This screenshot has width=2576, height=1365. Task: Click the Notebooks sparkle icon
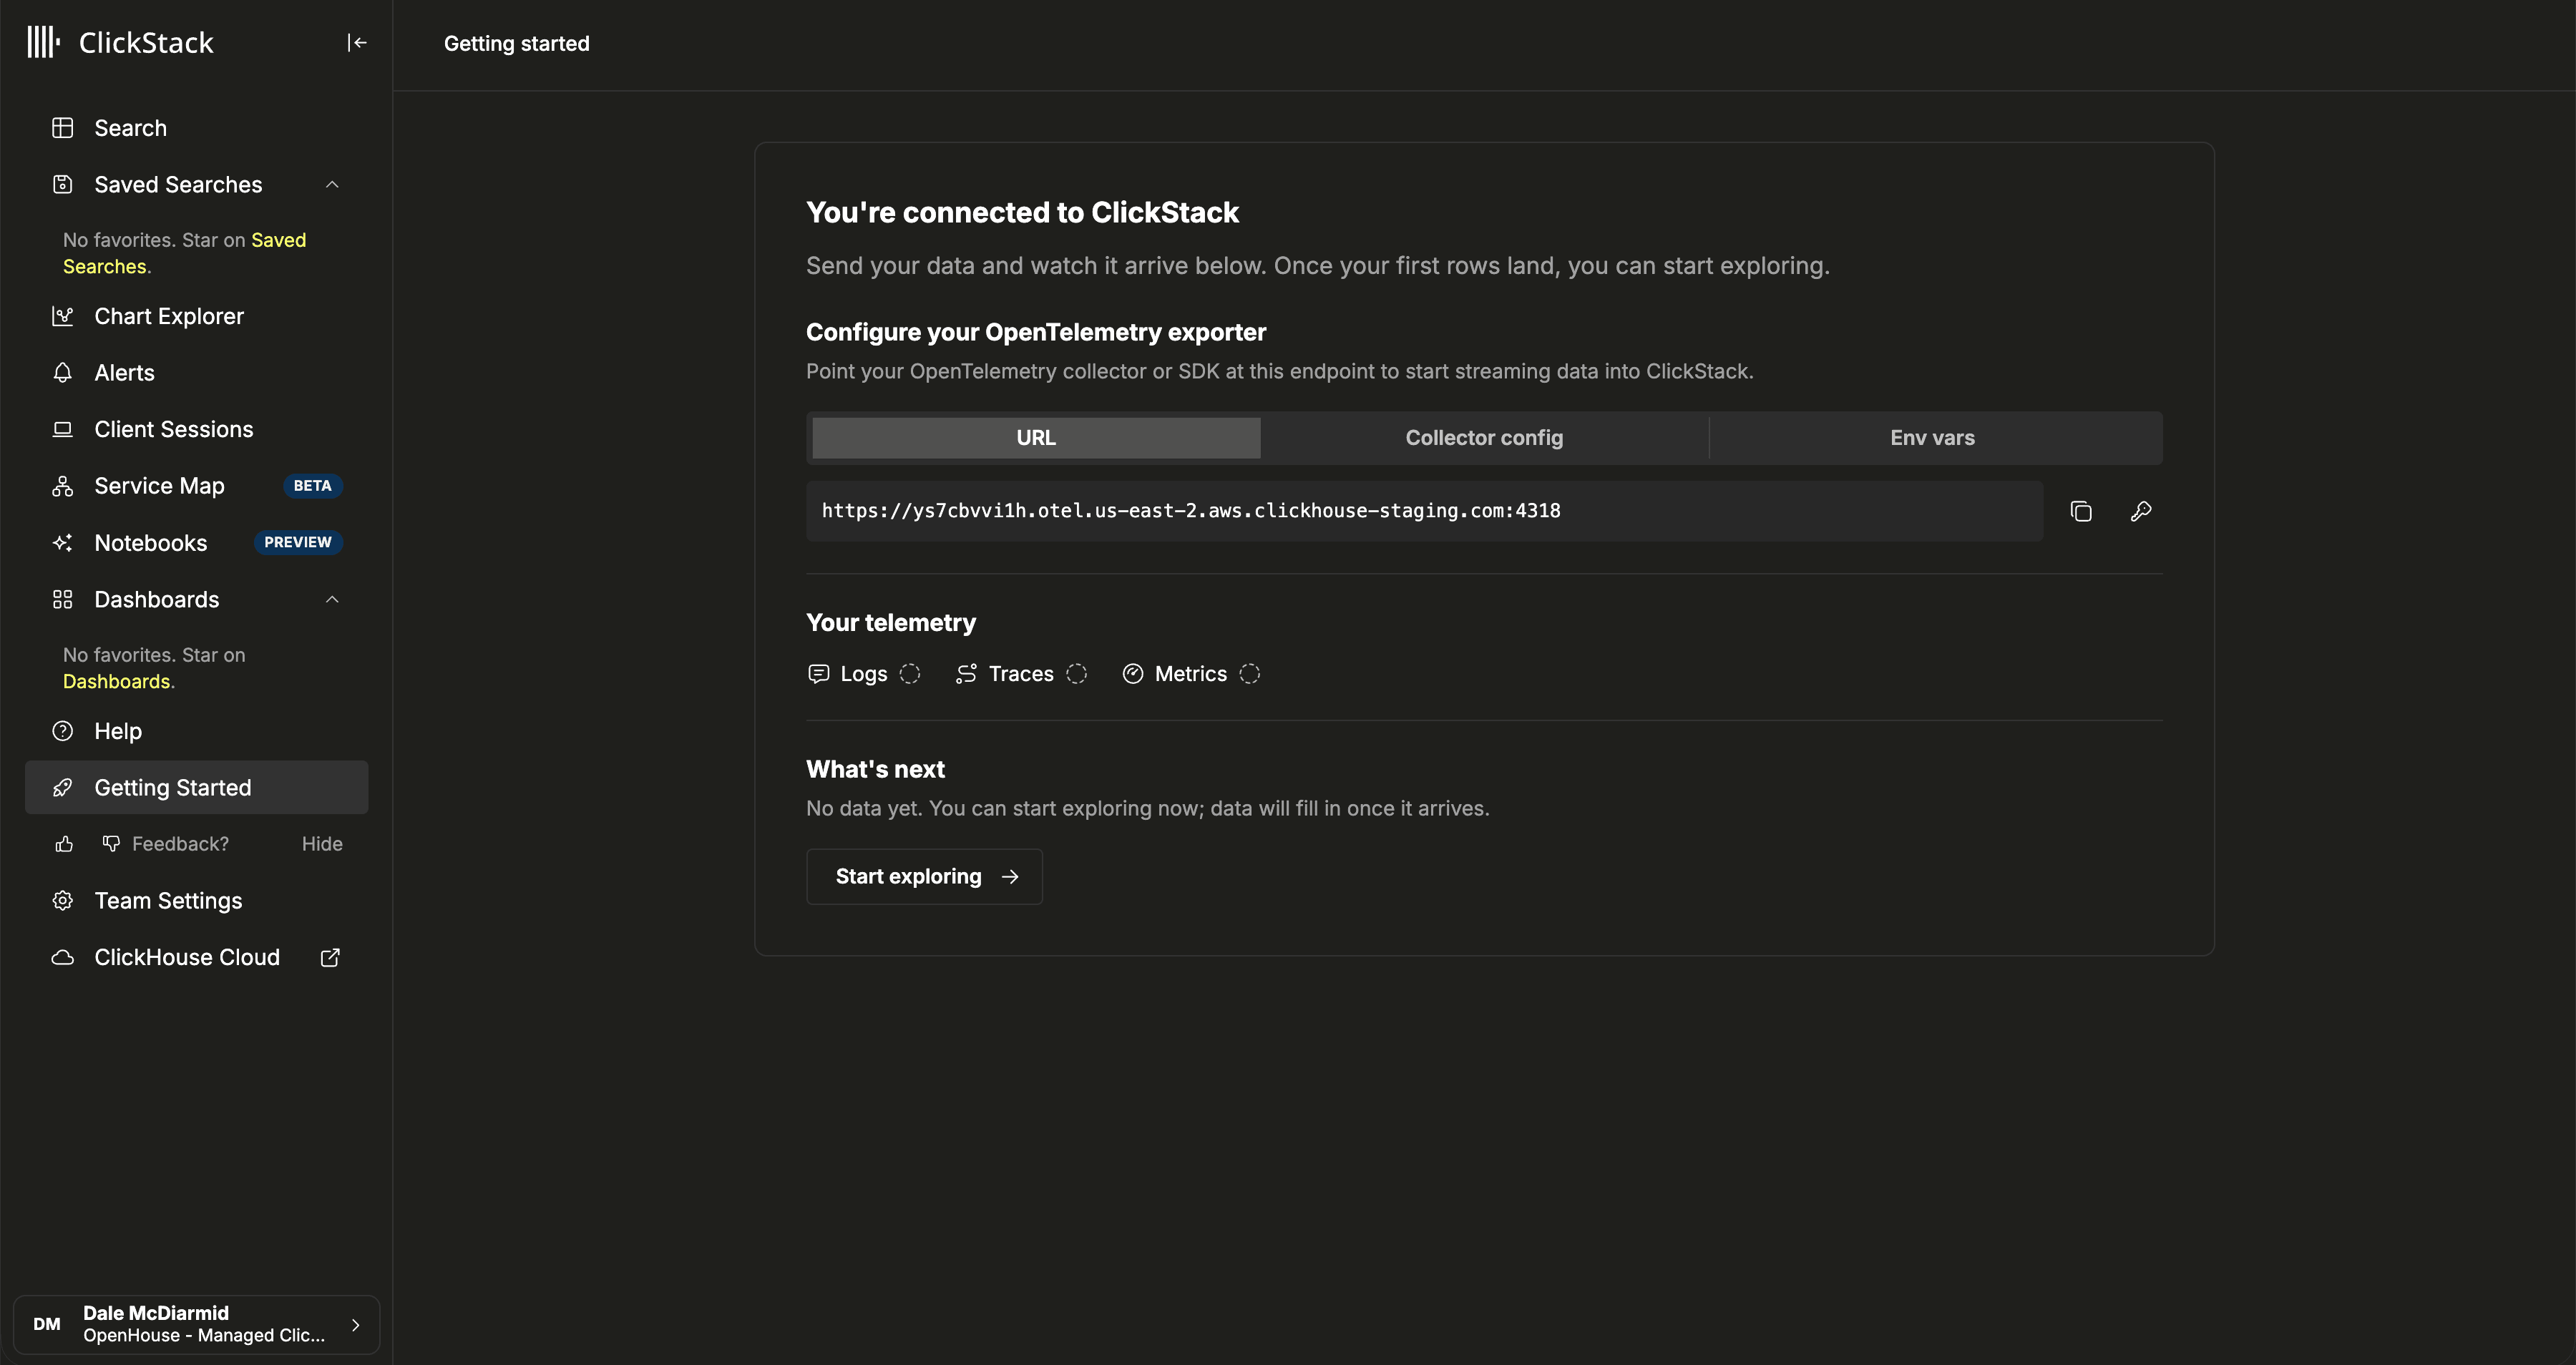click(x=63, y=543)
